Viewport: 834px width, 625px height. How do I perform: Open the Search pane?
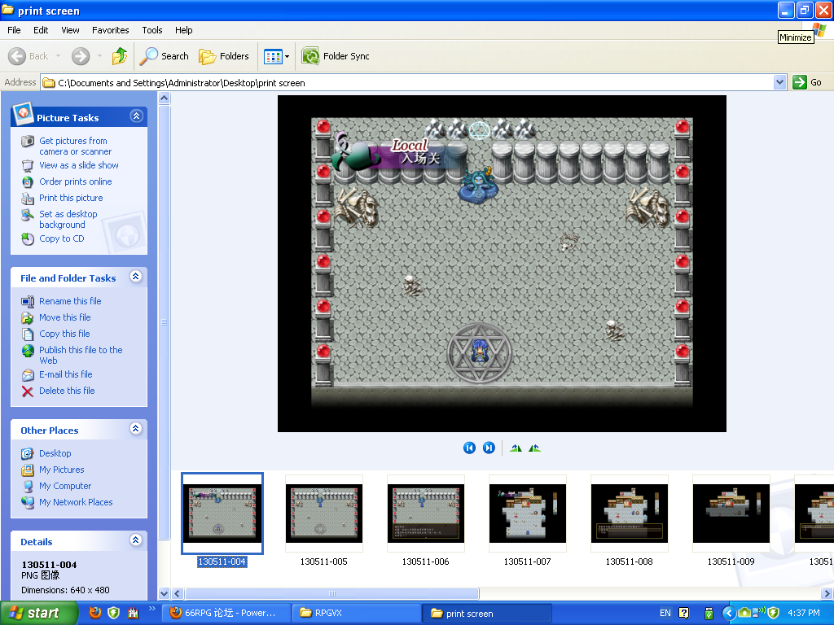[x=164, y=56]
